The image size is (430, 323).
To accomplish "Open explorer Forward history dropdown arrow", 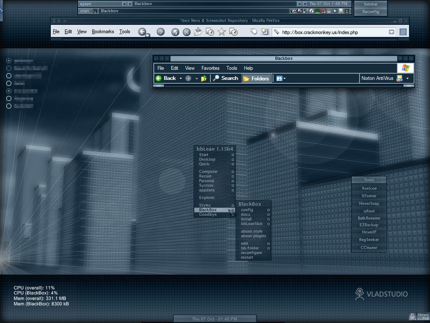I will click(197, 79).
